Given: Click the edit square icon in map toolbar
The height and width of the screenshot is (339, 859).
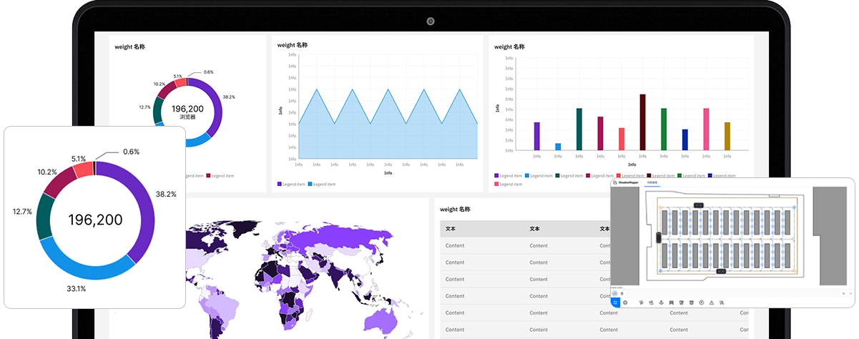Looking at the screenshot, I should (681, 303).
